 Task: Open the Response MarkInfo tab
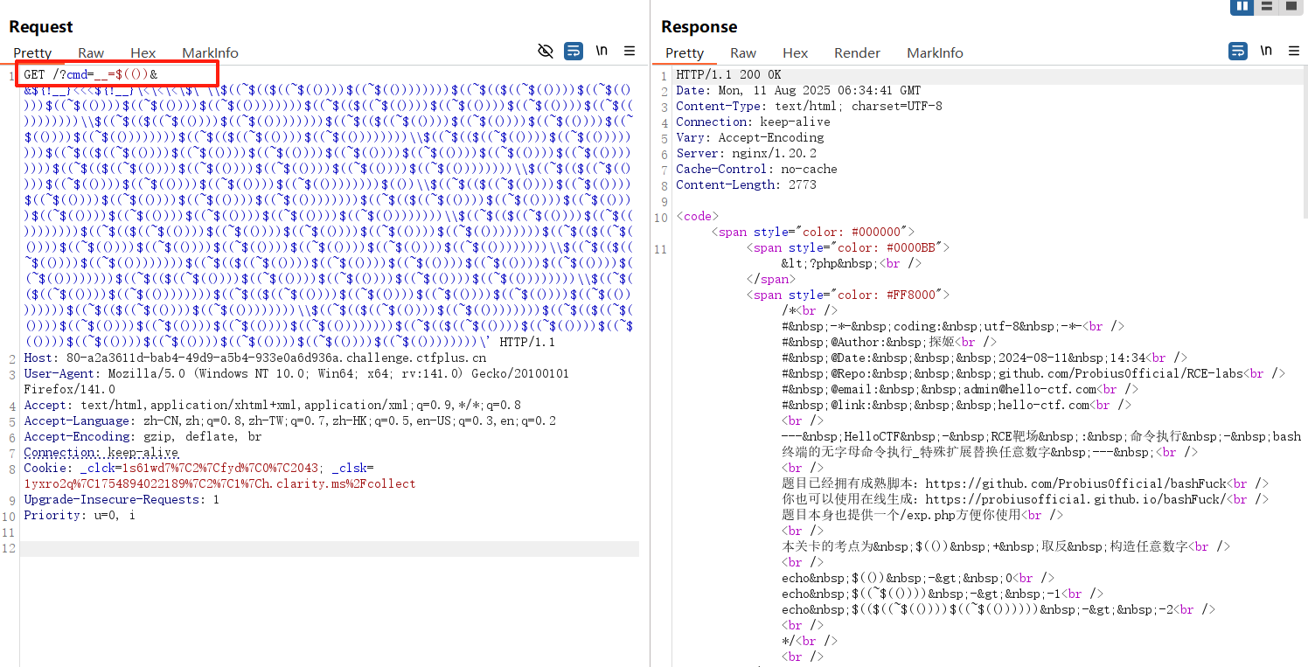tap(935, 53)
